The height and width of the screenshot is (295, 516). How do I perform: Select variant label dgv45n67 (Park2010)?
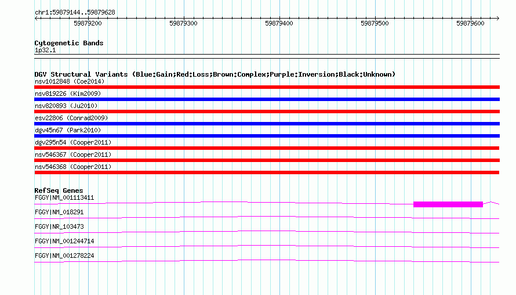point(68,130)
